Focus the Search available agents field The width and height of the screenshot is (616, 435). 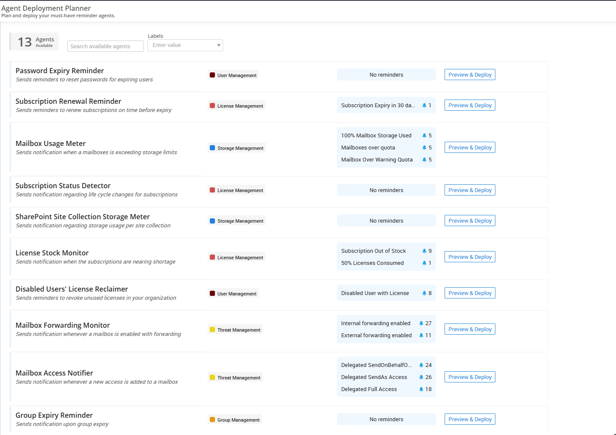(x=105, y=47)
